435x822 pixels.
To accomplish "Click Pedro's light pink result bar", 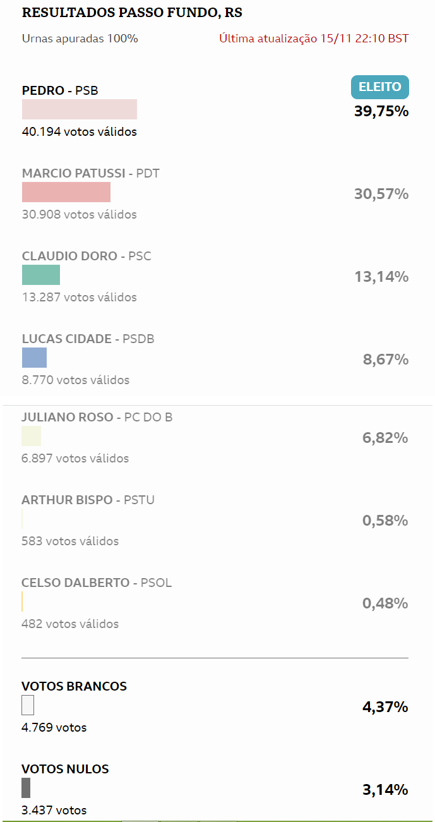I will coord(80,109).
